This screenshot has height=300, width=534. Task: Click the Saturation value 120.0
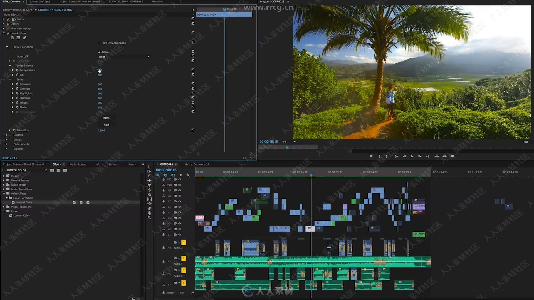pos(102,131)
